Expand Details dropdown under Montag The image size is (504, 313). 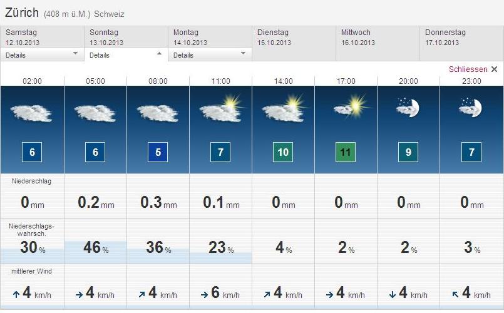[x=210, y=54]
